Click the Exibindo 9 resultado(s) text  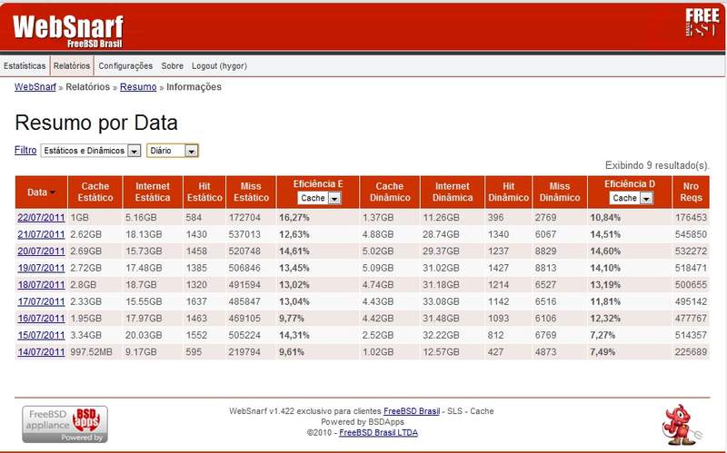coord(657,165)
